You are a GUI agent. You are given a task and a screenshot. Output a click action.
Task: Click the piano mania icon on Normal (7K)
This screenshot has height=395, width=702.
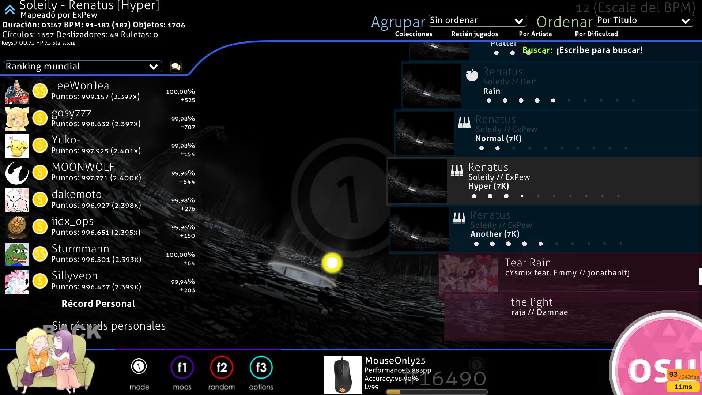coord(464,123)
